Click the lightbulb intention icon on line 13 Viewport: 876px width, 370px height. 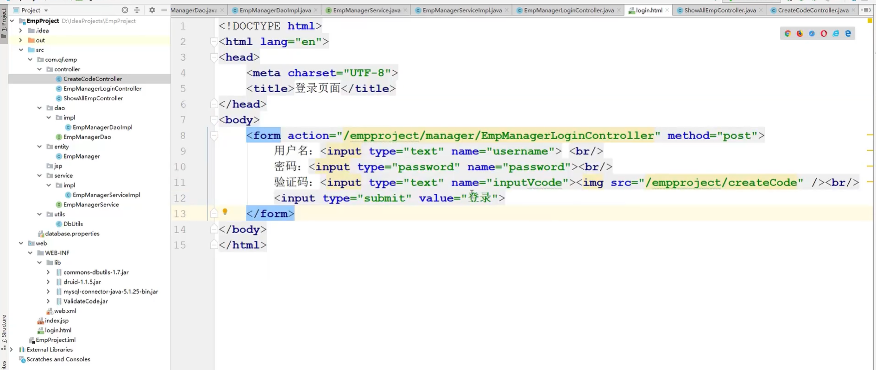225,212
